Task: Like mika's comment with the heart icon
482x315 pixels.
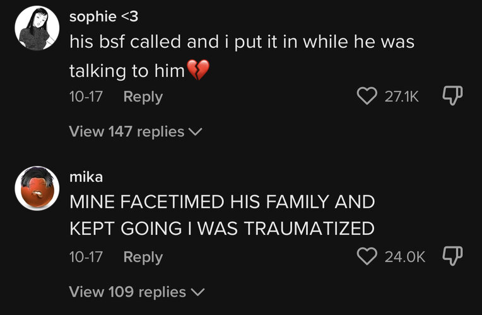Action: pyautogui.click(x=367, y=256)
